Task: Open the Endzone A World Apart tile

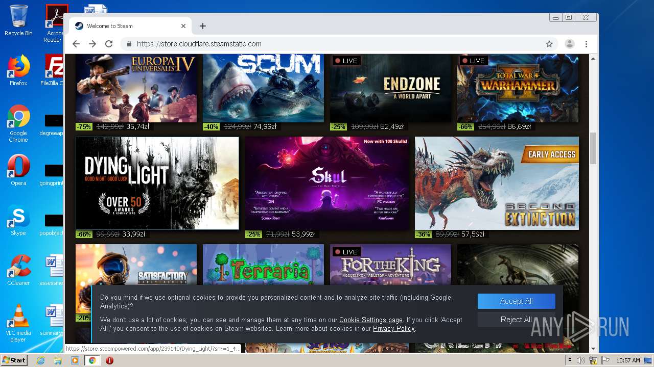Action: tap(390, 88)
